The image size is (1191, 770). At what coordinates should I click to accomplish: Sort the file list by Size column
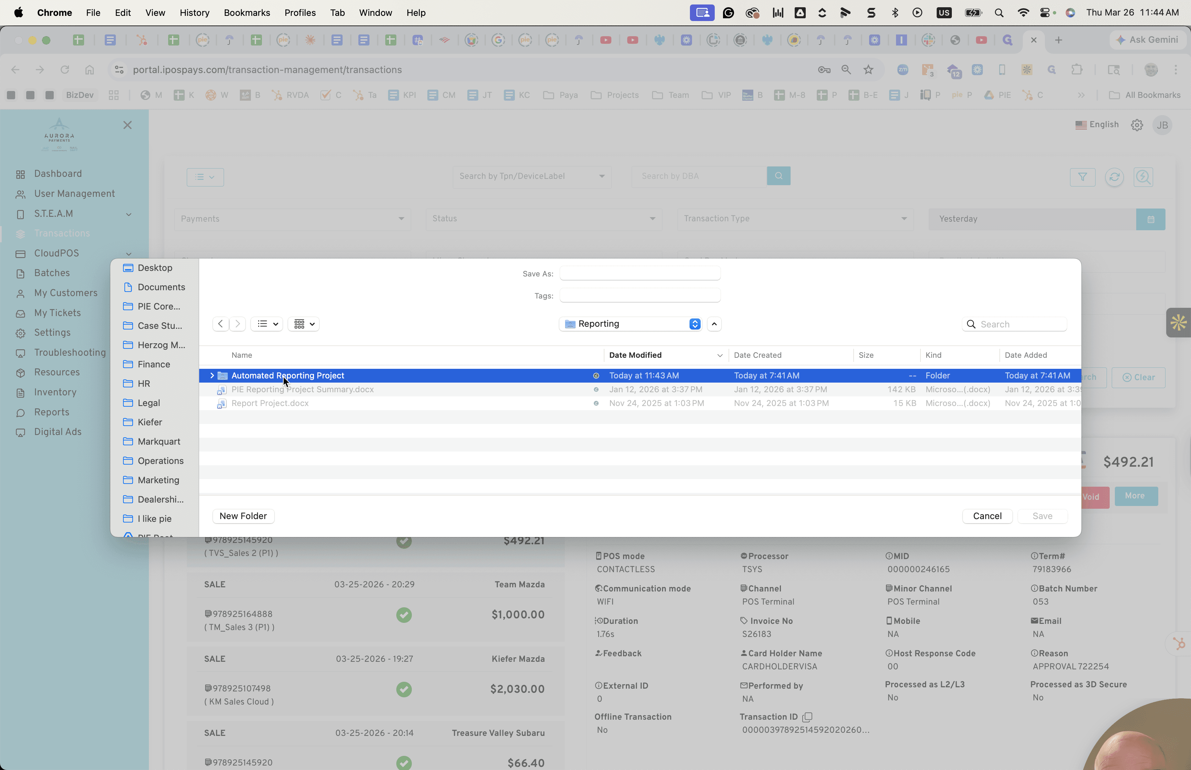(x=866, y=355)
